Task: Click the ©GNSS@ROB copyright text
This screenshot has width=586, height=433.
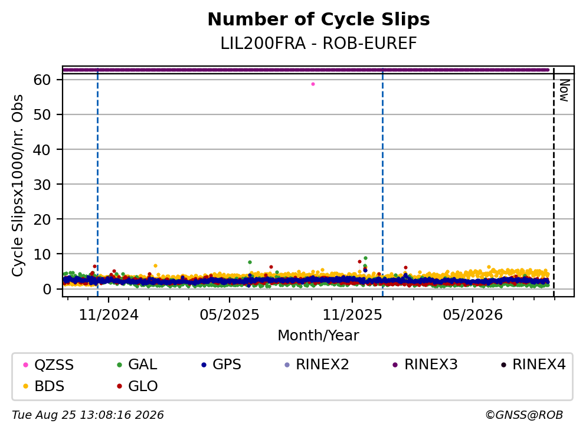Action: click(x=524, y=415)
